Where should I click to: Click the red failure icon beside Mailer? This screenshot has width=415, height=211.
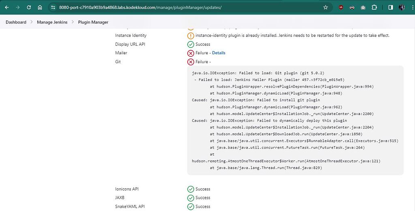coord(190,53)
